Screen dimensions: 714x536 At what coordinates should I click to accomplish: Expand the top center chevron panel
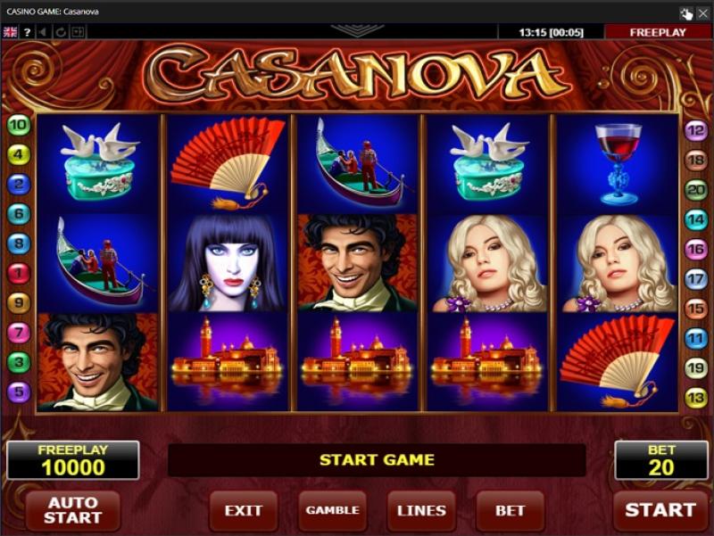[x=357, y=30]
